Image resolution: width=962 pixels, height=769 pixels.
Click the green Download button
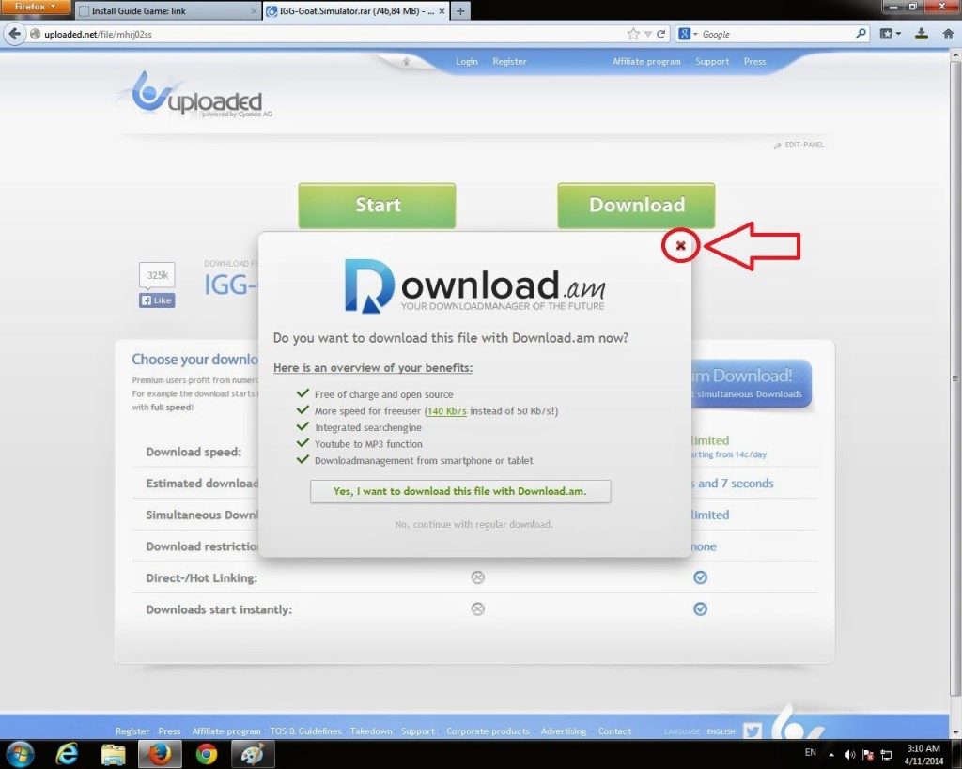636,205
